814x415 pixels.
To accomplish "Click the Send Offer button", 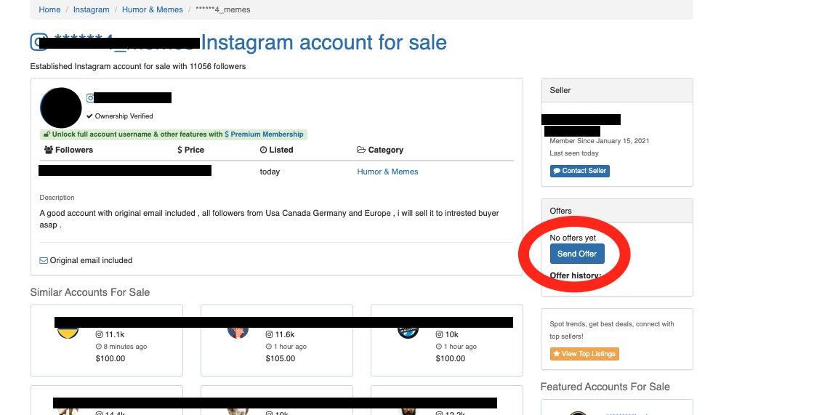I will coord(577,254).
